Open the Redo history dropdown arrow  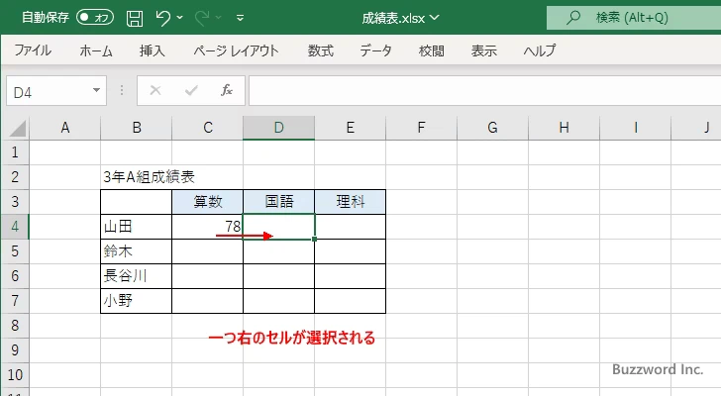[x=219, y=18]
